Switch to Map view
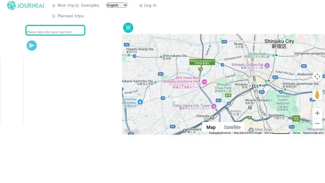Viewport: 325px width, 183px height. pyautogui.click(x=211, y=127)
